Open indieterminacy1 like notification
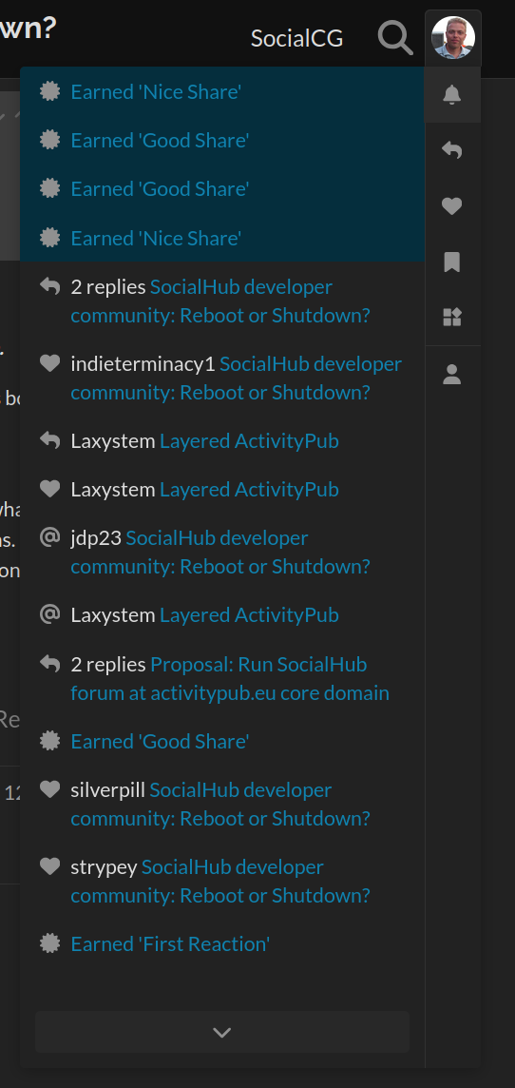515x1088 pixels. point(222,379)
